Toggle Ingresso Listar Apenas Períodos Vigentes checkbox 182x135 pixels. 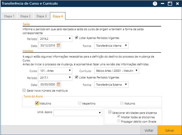point(76,77)
